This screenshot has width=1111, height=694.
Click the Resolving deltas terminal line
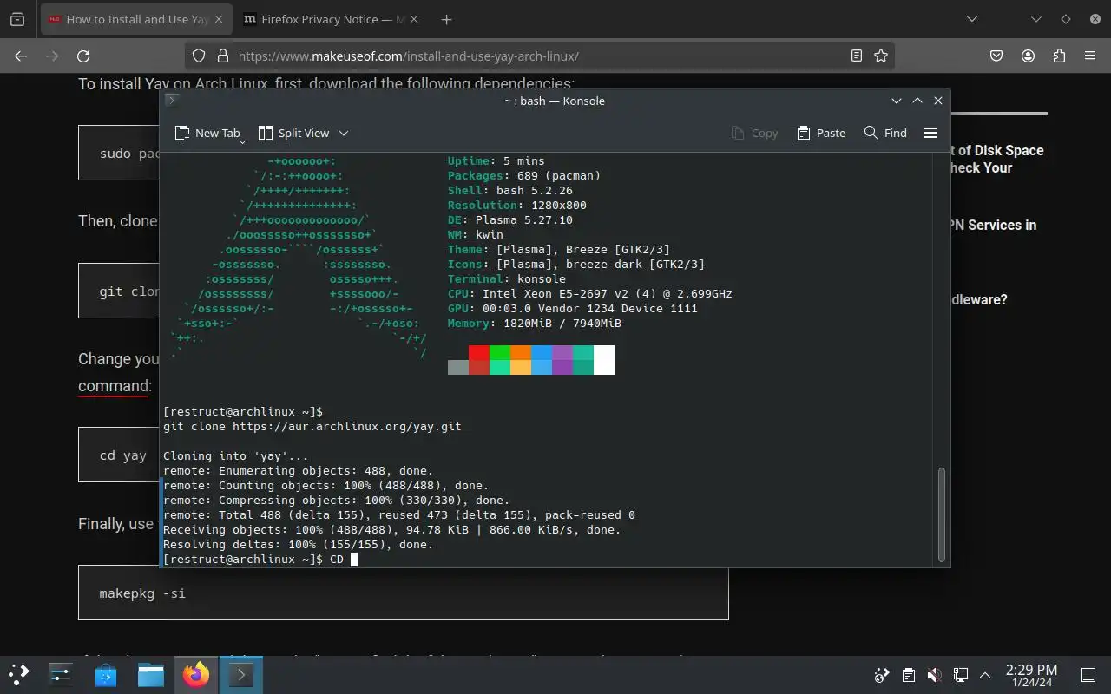298,545
